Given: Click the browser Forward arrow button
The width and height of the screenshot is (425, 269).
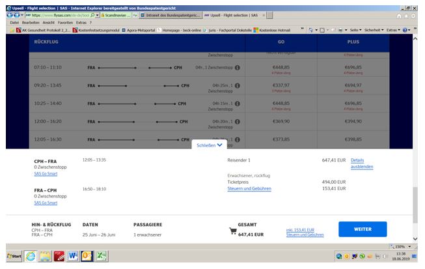Looking at the screenshot, I should click(x=16, y=15).
